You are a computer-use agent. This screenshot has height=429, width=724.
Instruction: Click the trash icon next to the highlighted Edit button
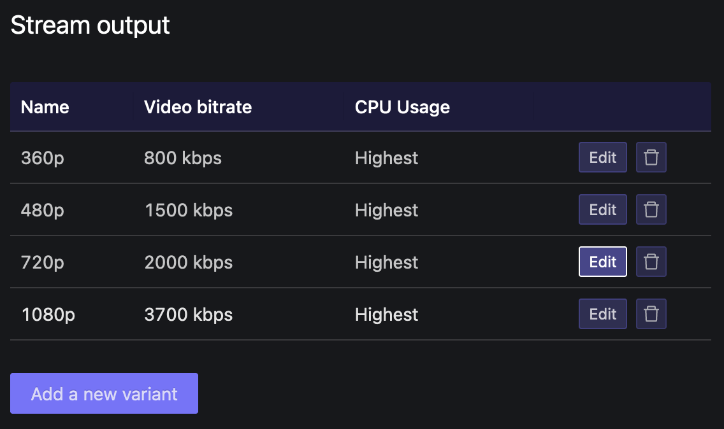[651, 262]
